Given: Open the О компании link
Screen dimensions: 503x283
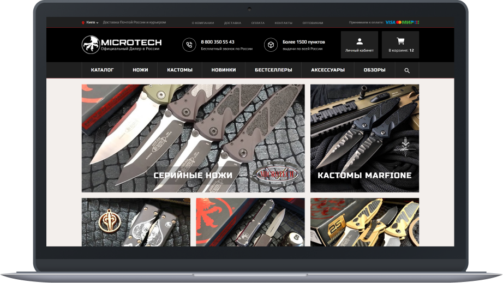Looking at the screenshot, I should 203,23.
